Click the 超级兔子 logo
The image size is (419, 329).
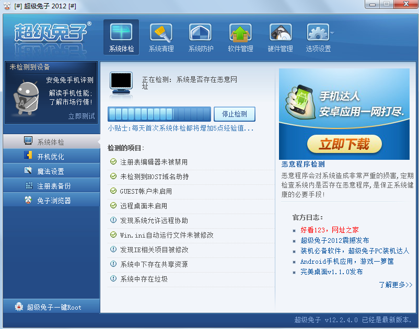point(52,32)
